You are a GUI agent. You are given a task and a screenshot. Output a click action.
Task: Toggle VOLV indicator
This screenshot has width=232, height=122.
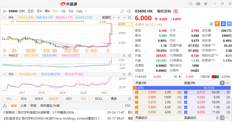point(39,99)
